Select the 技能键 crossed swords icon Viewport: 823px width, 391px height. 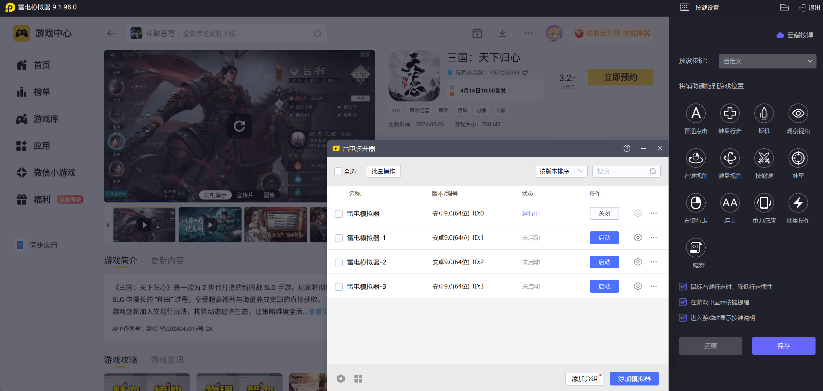[764, 158]
